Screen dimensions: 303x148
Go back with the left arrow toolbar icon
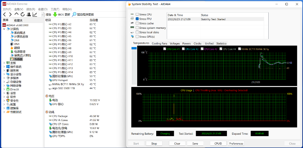[5, 14]
